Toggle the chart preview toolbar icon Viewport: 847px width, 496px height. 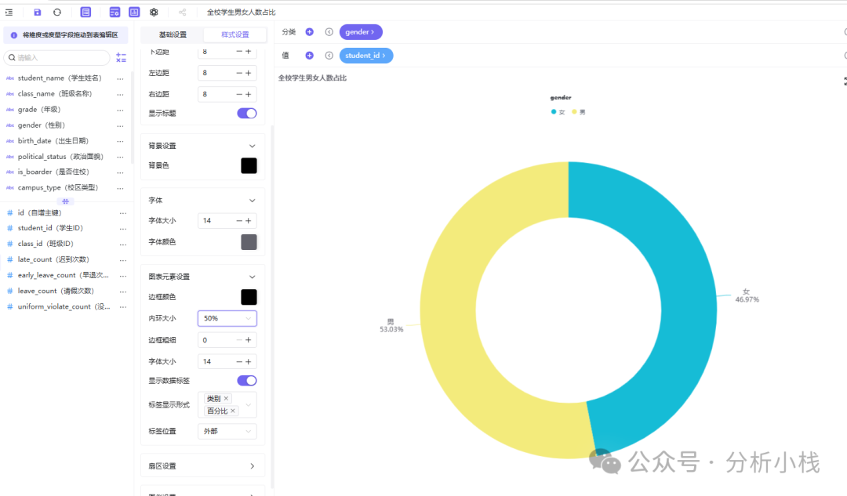(x=134, y=12)
